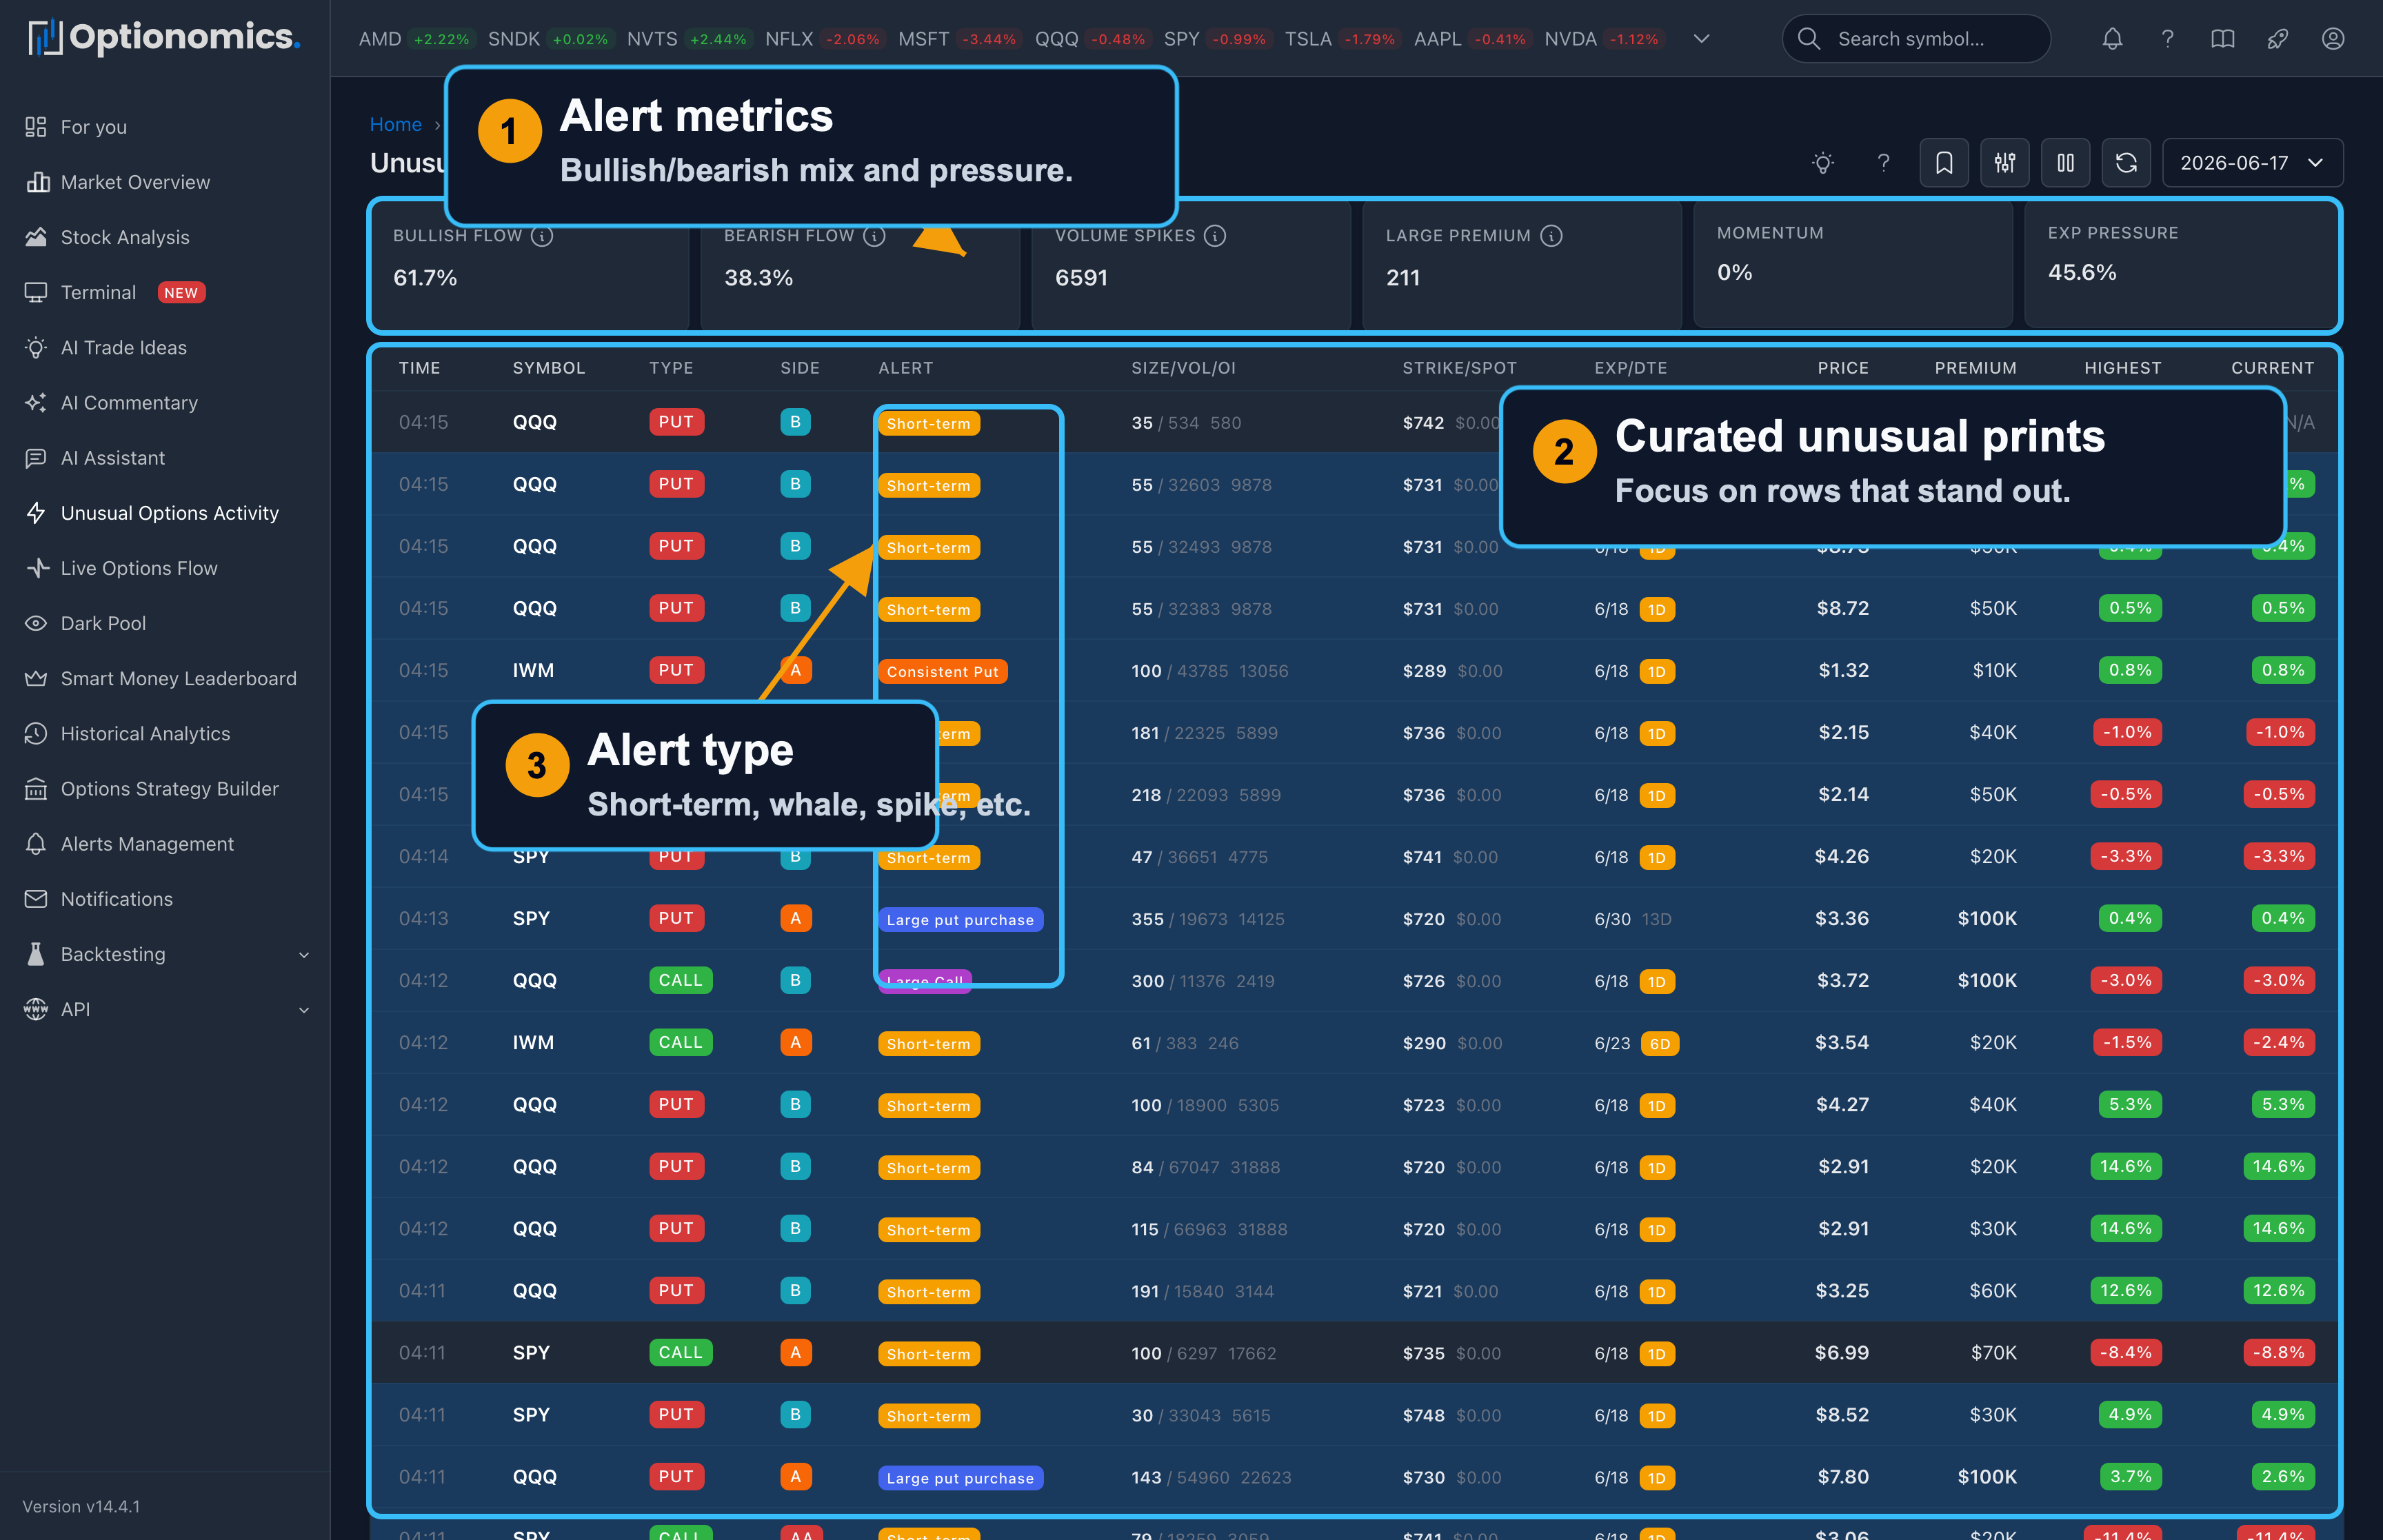This screenshot has width=2383, height=1540.
Task: Click the 61.7% Bullish Flow value
Action: [425, 277]
